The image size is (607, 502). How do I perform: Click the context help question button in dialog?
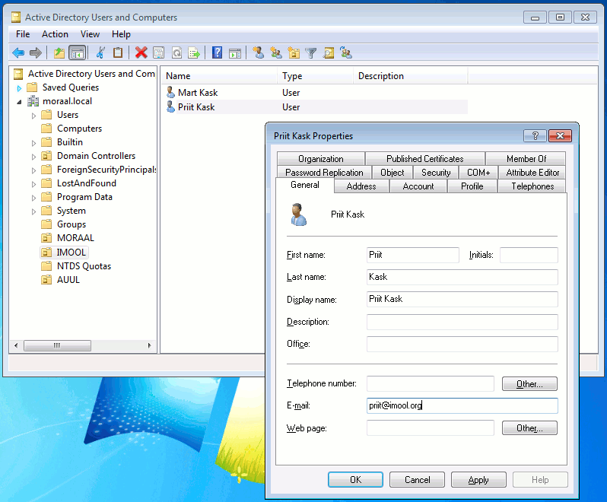coord(535,135)
